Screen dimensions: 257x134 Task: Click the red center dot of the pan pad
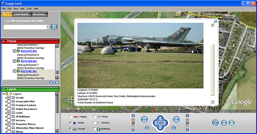point(160,123)
